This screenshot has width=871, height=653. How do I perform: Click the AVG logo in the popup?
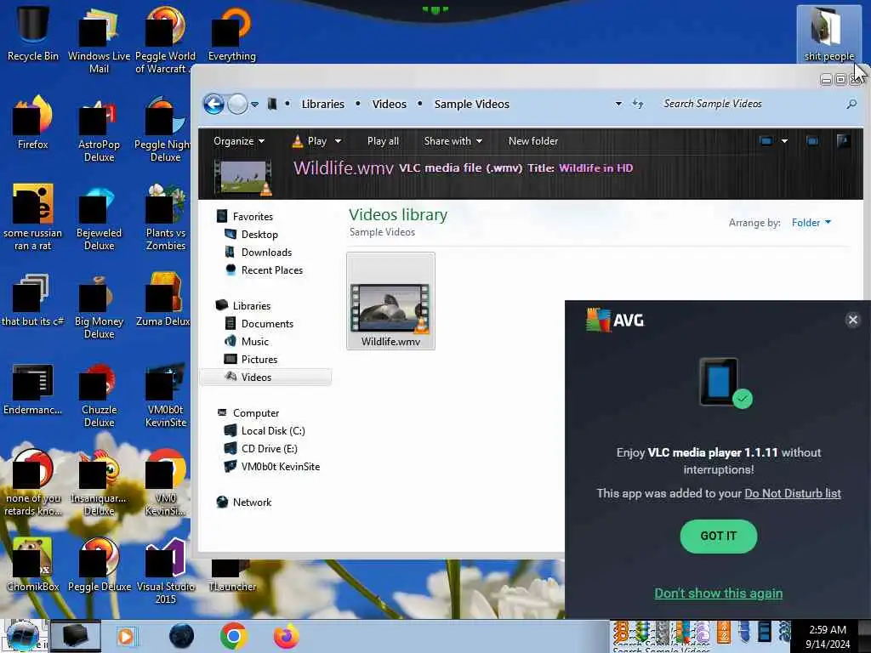click(615, 320)
